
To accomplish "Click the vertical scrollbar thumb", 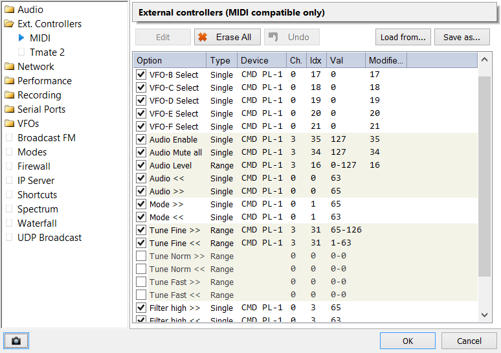I will pos(484,176).
